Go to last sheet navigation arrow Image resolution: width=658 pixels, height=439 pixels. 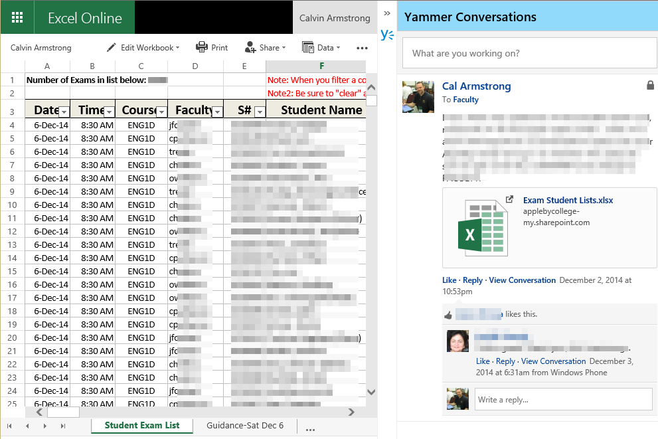pyautogui.click(x=63, y=426)
